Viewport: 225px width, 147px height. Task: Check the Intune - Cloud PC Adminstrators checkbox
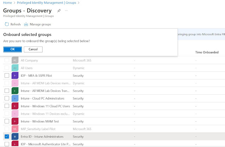click(x=7, y=98)
